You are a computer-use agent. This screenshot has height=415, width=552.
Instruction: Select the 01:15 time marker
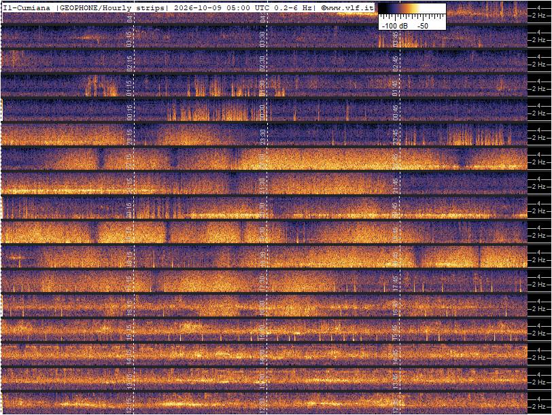tap(129, 88)
